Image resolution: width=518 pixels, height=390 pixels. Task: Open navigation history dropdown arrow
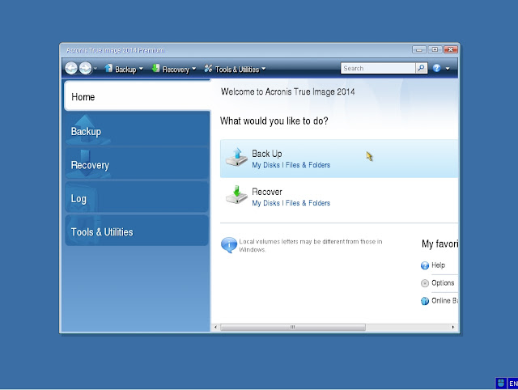coord(96,69)
